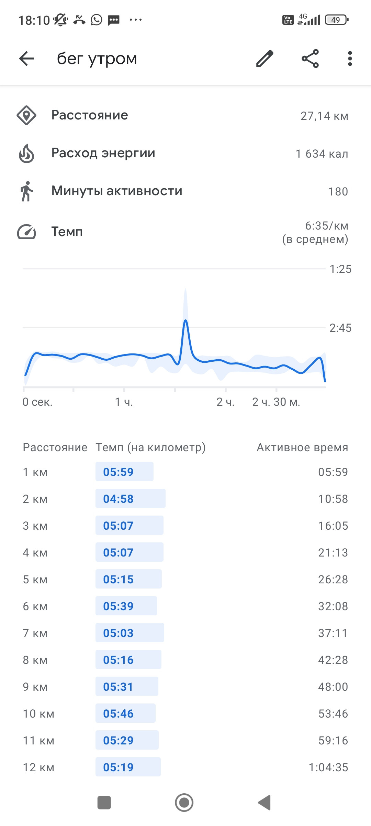This screenshot has height=826, width=371.
Task: Select the 6:35/км average pace value
Action: pyautogui.click(x=327, y=226)
